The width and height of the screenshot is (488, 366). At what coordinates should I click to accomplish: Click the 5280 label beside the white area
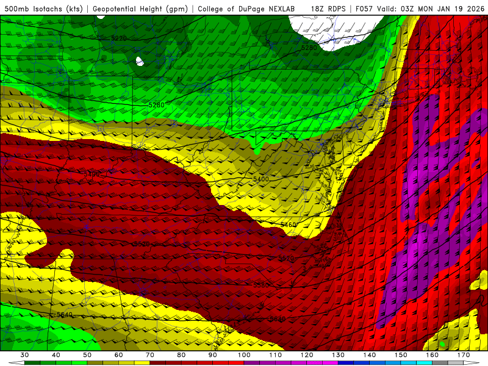pyautogui.click(x=309, y=48)
